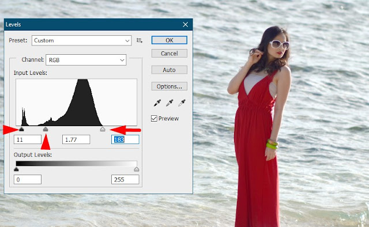Toggle the Preview checkbox
This screenshot has height=227, width=369.
click(154, 118)
